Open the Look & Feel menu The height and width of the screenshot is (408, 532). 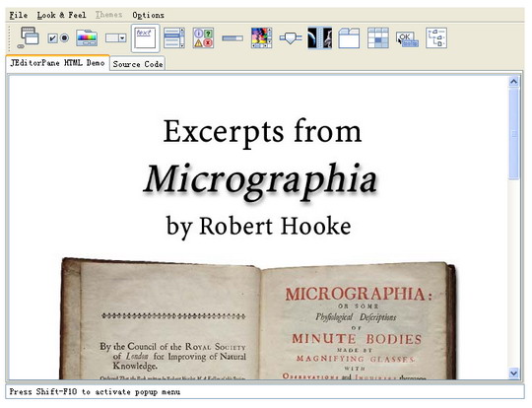tap(62, 15)
